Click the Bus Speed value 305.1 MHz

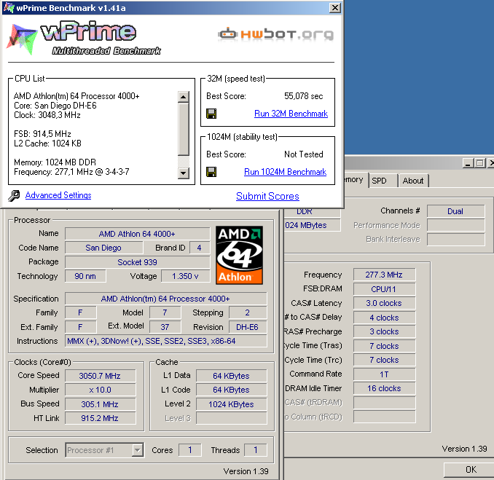tap(100, 404)
